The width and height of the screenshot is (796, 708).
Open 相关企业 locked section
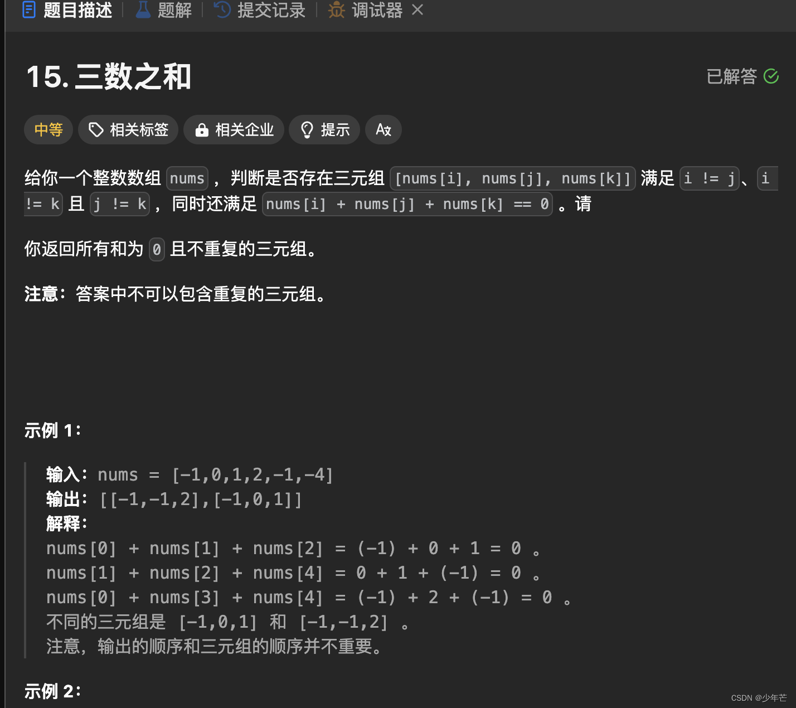coord(234,130)
